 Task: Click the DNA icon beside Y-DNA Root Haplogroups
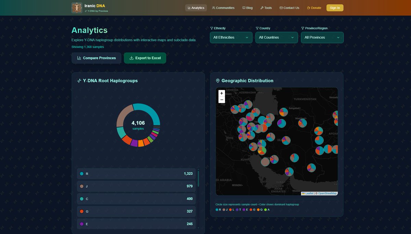(x=79, y=81)
